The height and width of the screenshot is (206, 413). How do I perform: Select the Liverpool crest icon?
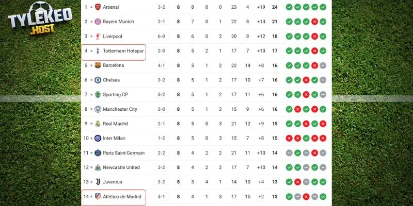pos(98,37)
